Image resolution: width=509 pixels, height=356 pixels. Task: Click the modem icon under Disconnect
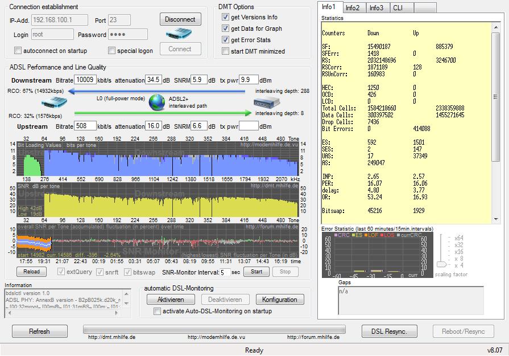click(x=179, y=34)
